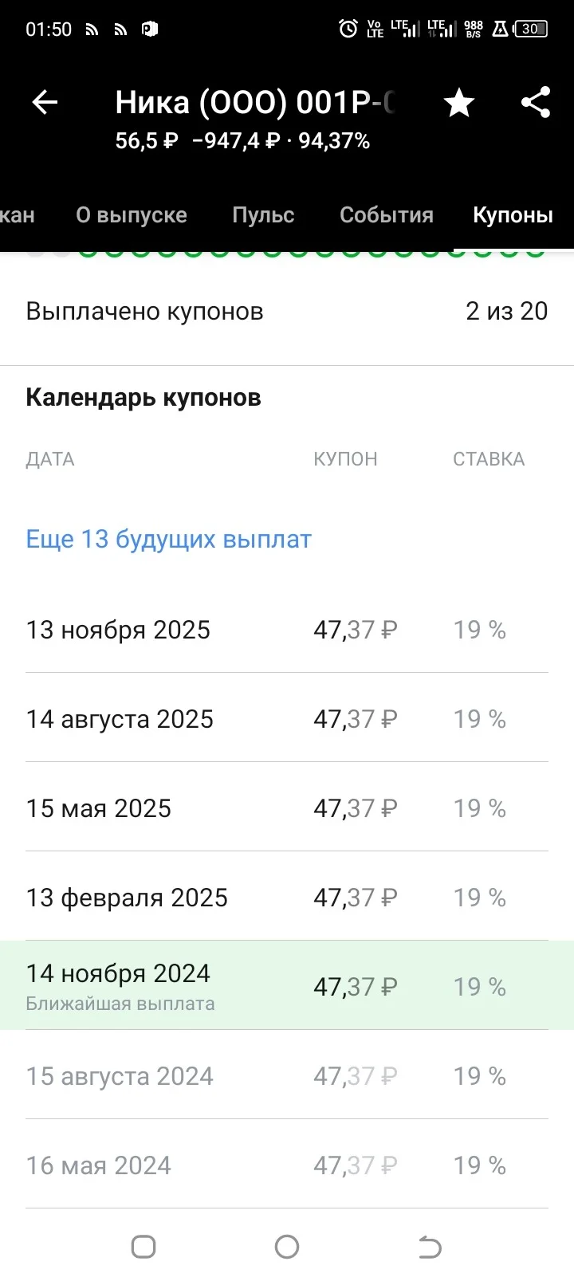Select the 13 ноября 2025 coupon row
574x1285 pixels.
point(287,630)
